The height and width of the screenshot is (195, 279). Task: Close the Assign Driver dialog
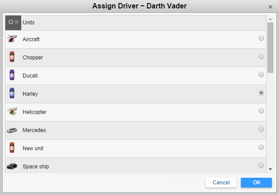270,7
